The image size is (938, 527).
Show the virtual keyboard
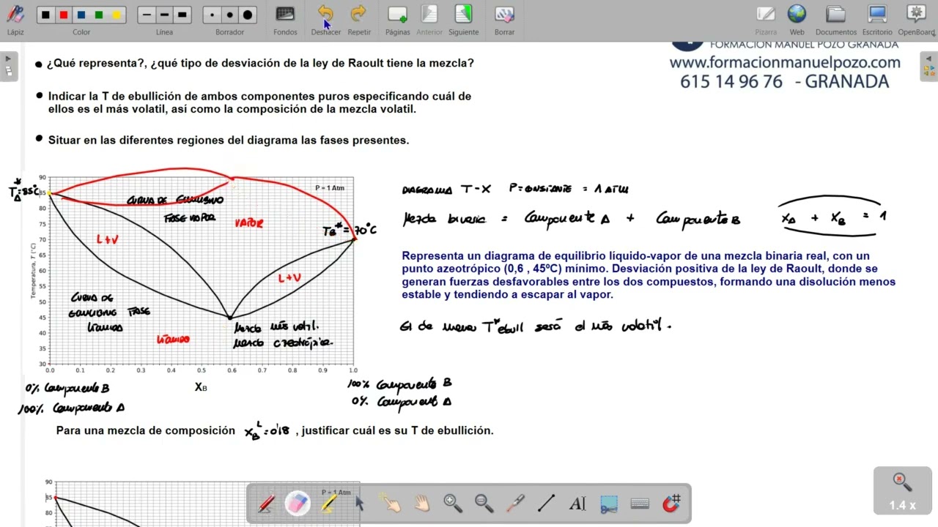coord(640,504)
